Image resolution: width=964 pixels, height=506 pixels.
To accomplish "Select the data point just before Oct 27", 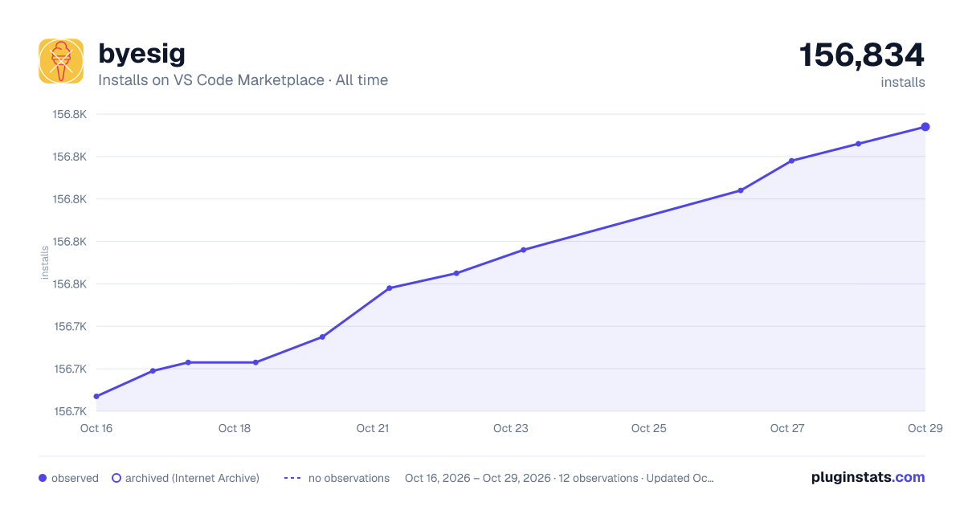I will pos(741,190).
